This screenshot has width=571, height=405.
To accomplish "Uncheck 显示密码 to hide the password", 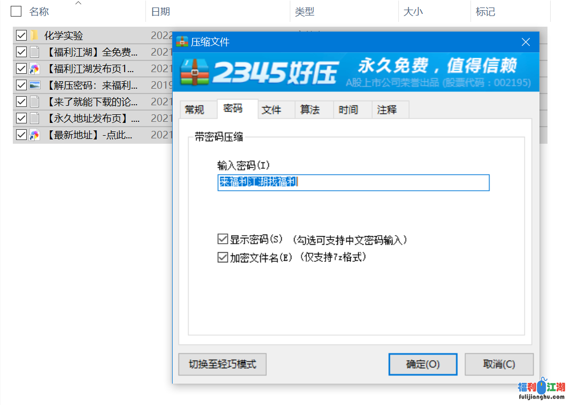I will click(222, 239).
